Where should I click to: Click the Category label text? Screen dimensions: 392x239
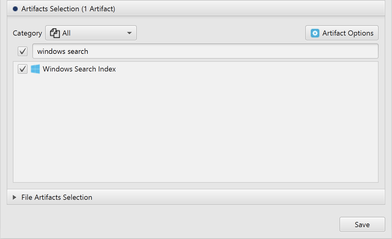click(27, 33)
